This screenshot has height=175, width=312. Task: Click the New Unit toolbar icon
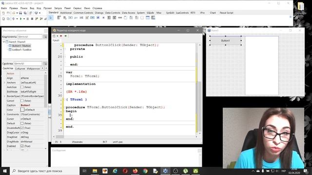click(x=3, y=13)
